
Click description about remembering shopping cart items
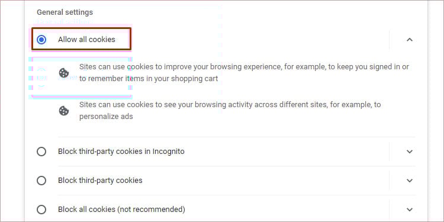point(244,73)
